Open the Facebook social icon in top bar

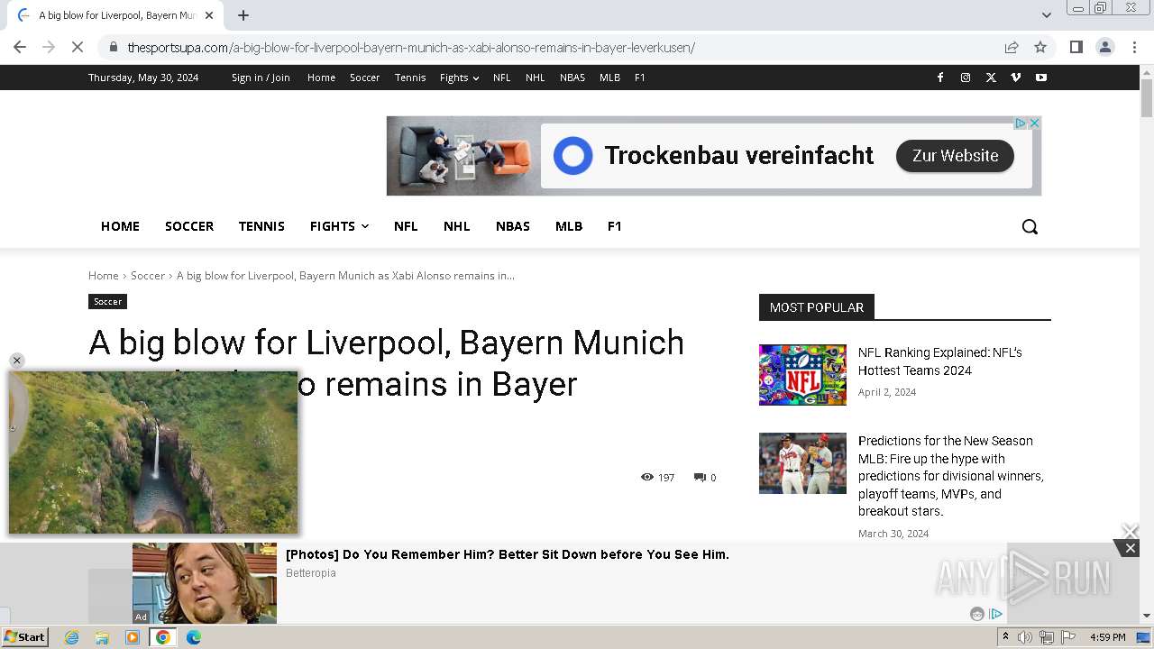[940, 78]
